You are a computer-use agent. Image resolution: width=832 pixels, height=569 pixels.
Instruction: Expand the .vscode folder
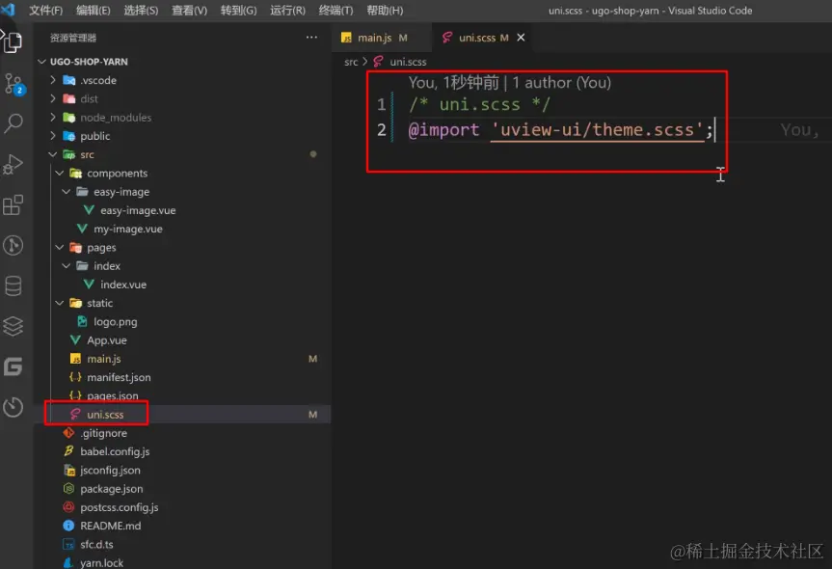[x=52, y=80]
